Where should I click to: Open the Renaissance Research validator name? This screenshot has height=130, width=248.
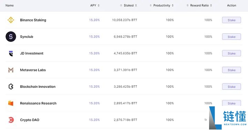tap(38, 103)
